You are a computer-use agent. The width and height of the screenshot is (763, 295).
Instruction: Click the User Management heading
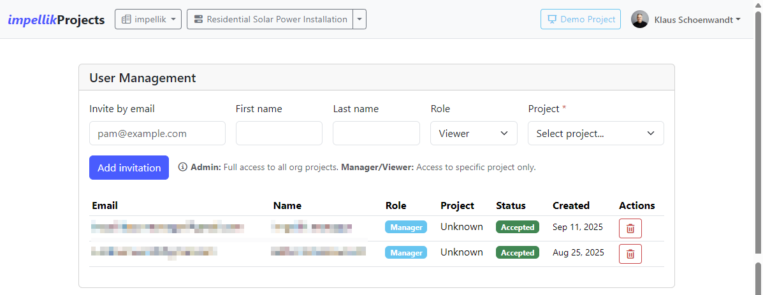(x=143, y=78)
